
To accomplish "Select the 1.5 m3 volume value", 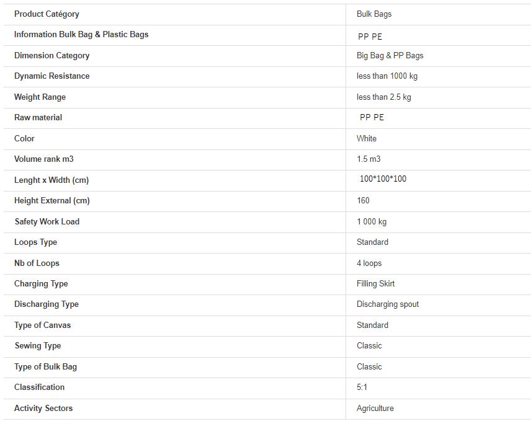I will point(368,159).
